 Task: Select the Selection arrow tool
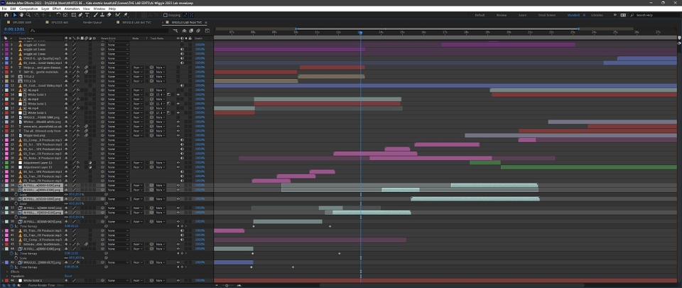coord(15,15)
